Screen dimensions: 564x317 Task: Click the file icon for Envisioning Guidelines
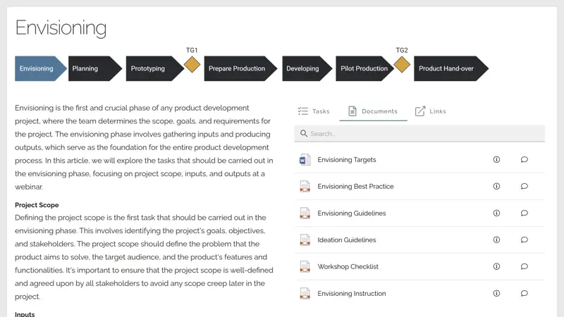click(x=305, y=213)
